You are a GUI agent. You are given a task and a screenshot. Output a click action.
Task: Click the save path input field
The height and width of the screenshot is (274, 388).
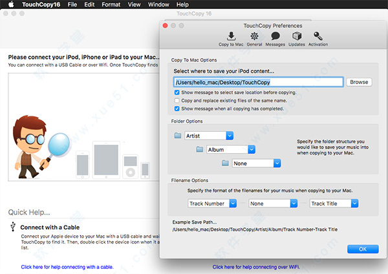(258, 82)
